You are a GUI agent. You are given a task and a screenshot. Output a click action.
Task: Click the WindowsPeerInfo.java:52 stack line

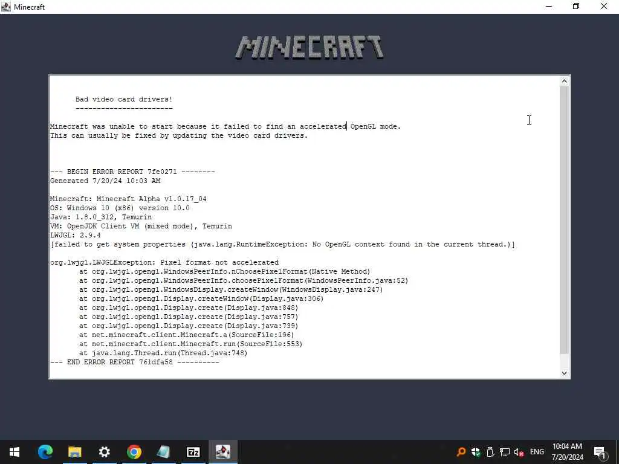[x=244, y=281]
